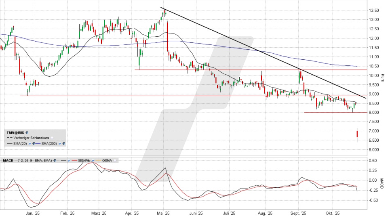Disable the SIGNAL line checkbox
388x218 pixels.
tap(93, 160)
